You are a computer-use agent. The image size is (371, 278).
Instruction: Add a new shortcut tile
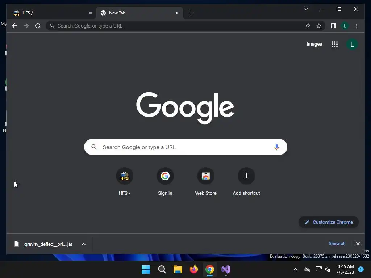pyautogui.click(x=246, y=182)
